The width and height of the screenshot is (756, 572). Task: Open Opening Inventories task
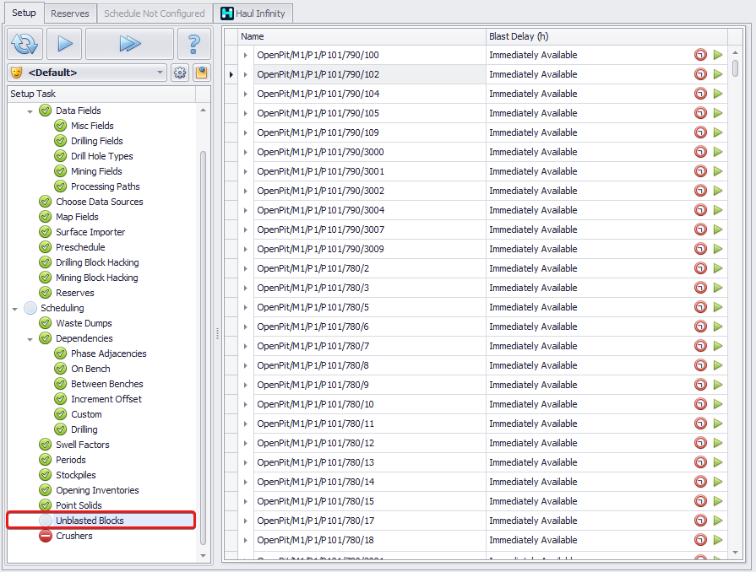(97, 490)
